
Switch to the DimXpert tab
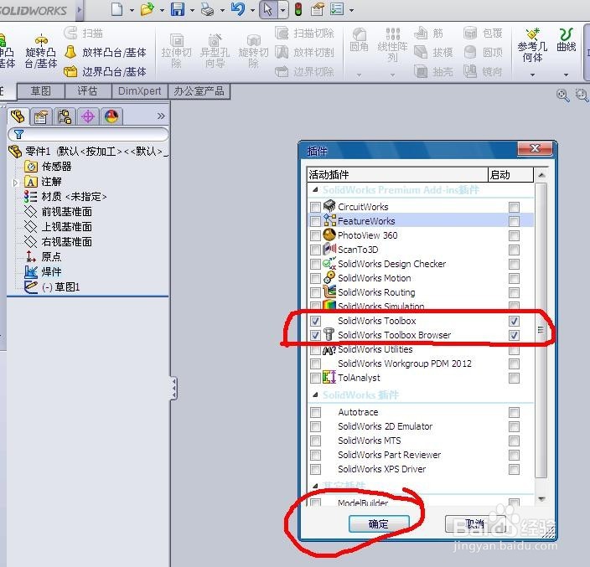140,91
